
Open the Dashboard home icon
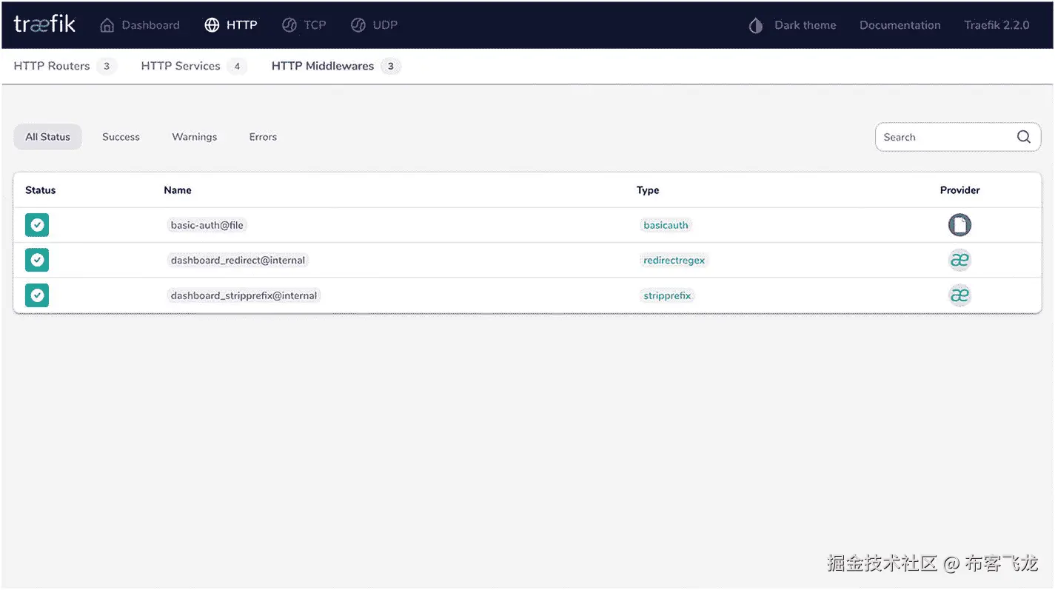coord(107,25)
